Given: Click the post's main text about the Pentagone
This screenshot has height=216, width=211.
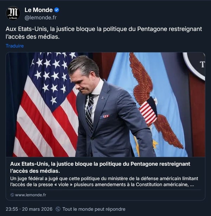Looking at the screenshot, I should coord(104,33).
